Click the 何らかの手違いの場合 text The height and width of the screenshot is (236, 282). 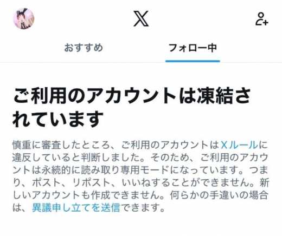(x=219, y=195)
